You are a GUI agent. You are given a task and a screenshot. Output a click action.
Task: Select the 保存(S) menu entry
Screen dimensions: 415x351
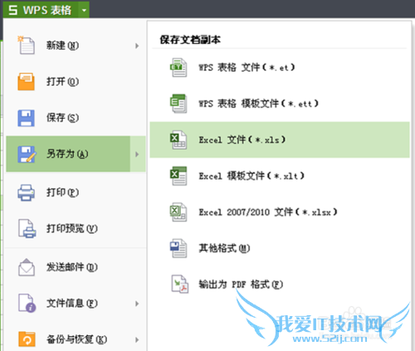point(76,117)
